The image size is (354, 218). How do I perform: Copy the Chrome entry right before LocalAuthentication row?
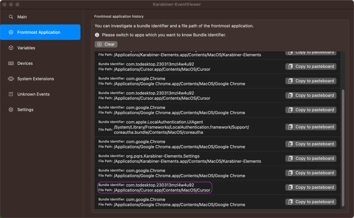point(311,110)
